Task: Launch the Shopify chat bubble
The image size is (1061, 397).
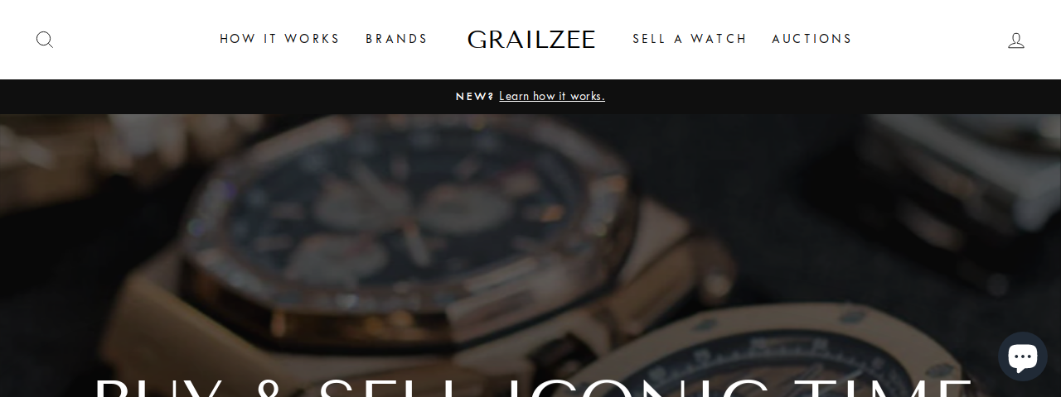Action: pos(1022,356)
